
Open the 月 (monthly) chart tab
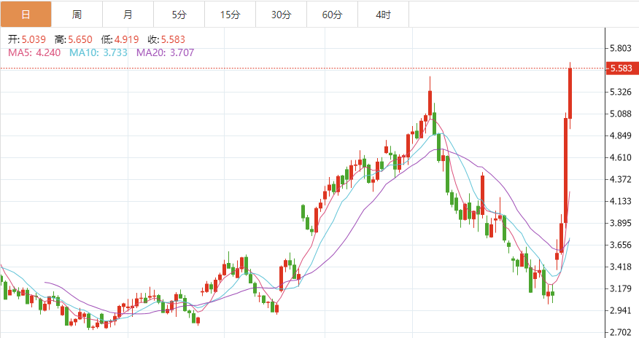coord(128,15)
